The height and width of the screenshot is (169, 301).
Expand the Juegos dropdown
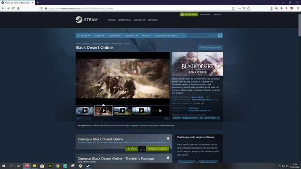click(99, 36)
